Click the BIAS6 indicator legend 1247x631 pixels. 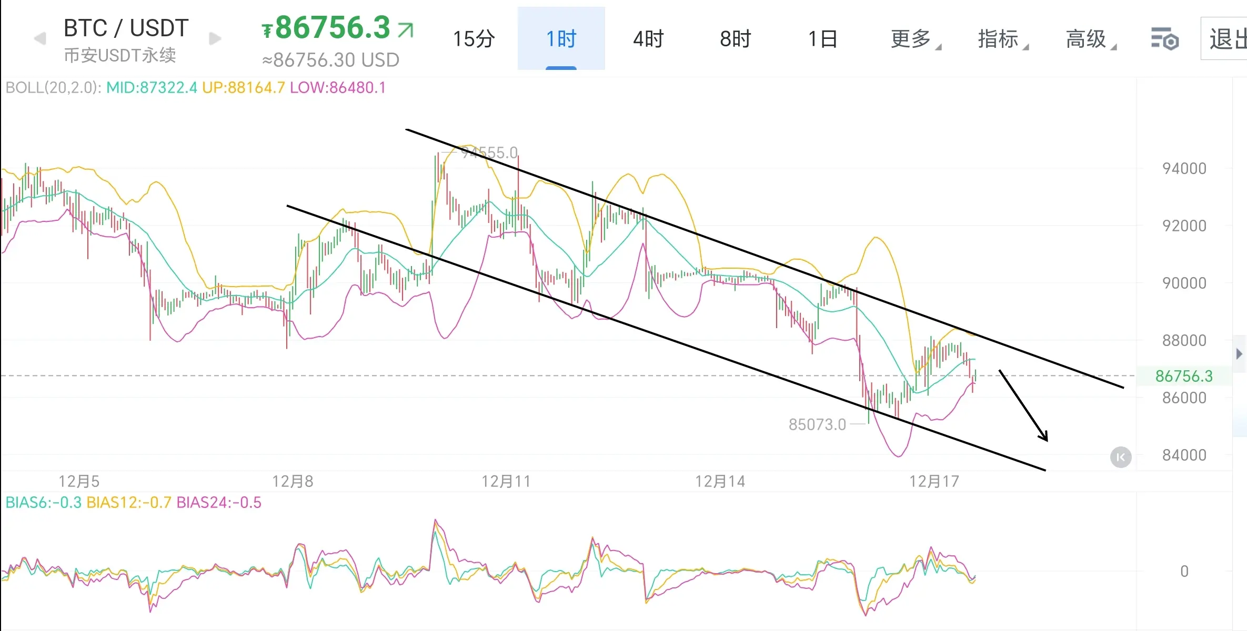tap(43, 503)
